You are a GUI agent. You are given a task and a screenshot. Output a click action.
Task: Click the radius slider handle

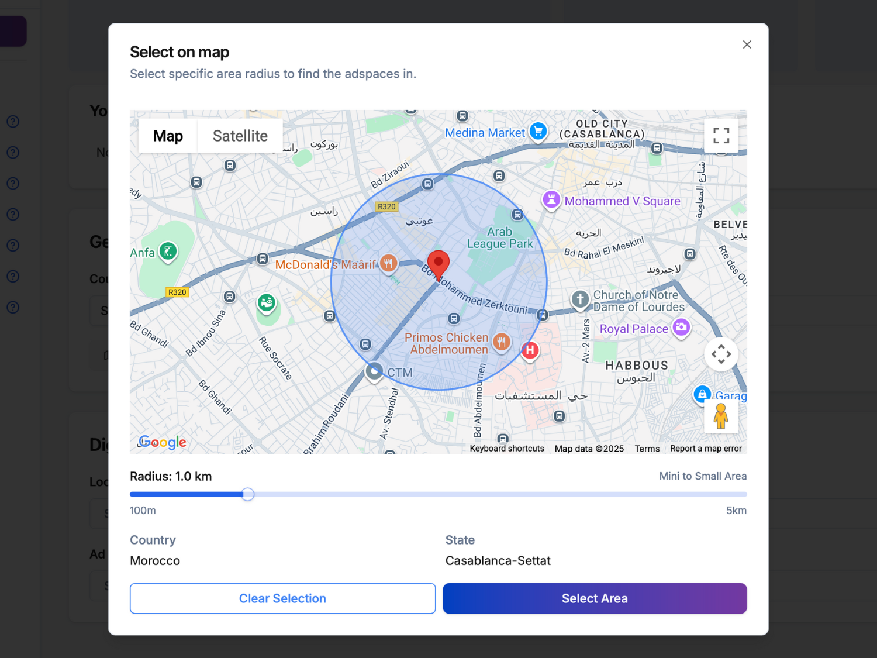pyautogui.click(x=248, y=494)
